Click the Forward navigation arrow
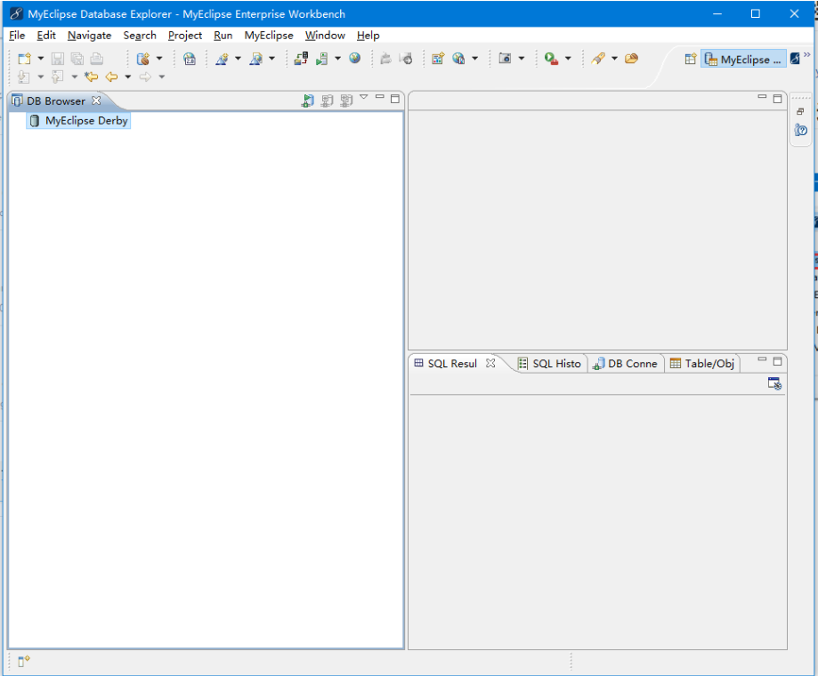Viewport: 818px width, 676px height. [145, 77]
